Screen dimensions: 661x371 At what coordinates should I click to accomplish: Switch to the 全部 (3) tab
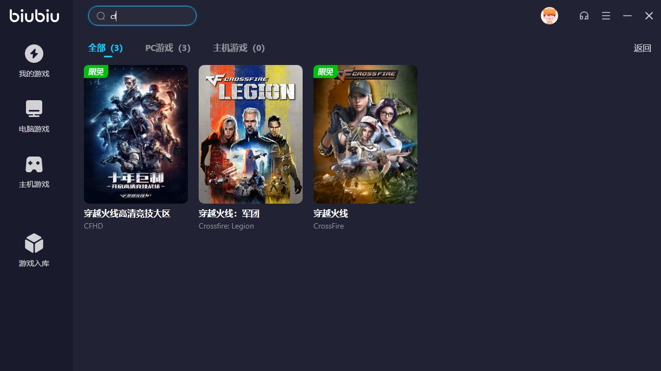[106, 48]
